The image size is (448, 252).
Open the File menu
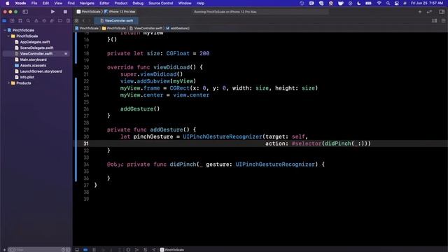click(34, 3)
